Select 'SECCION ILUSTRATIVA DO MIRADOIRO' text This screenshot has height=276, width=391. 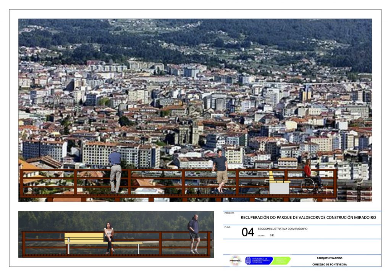click(283, 229)
